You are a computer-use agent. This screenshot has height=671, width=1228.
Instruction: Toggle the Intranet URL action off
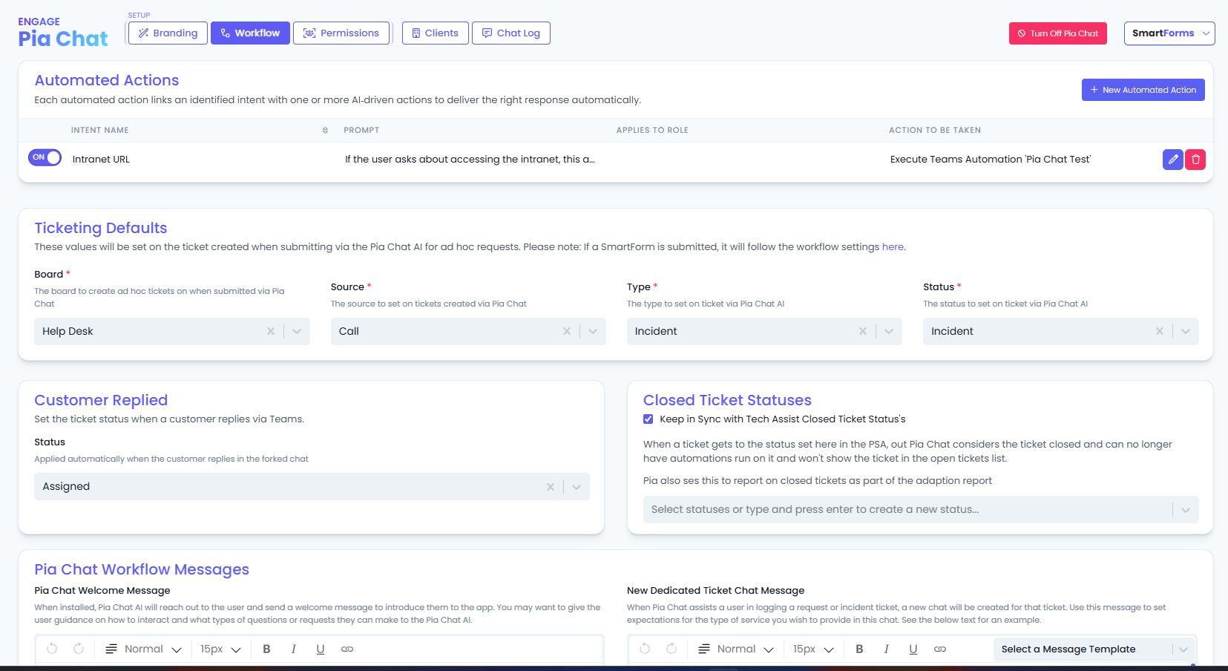pos(45,157)
